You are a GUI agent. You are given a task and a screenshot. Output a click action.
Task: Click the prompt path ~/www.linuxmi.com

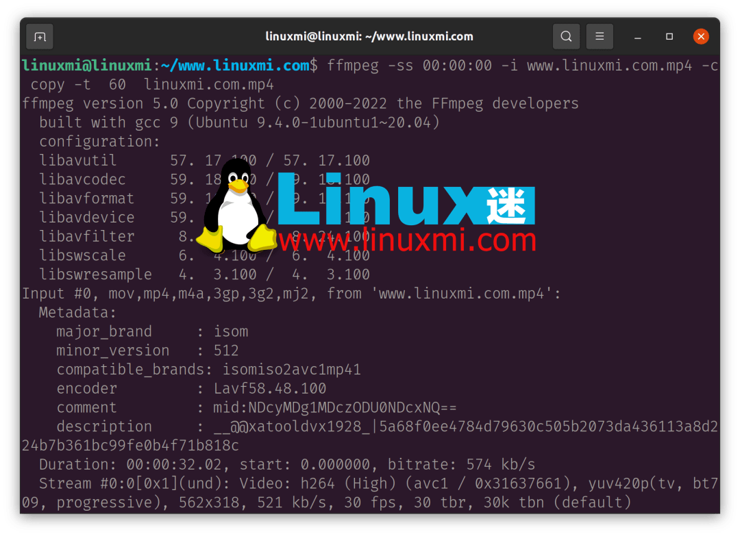coord(235,66)
